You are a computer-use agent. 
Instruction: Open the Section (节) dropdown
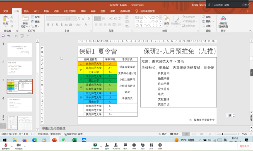[x=35, y=26]
